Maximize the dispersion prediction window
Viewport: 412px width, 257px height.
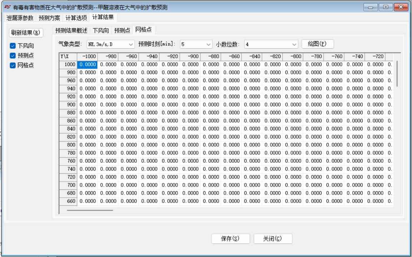(386, 7)
